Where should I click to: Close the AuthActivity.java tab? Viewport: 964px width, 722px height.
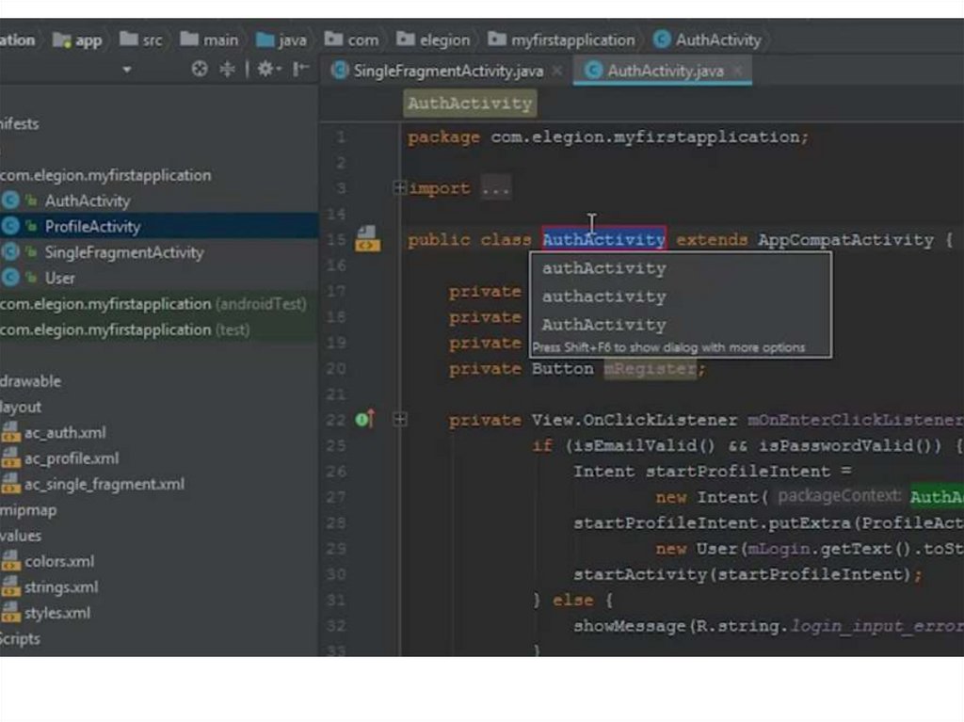[x=737, y=71]
